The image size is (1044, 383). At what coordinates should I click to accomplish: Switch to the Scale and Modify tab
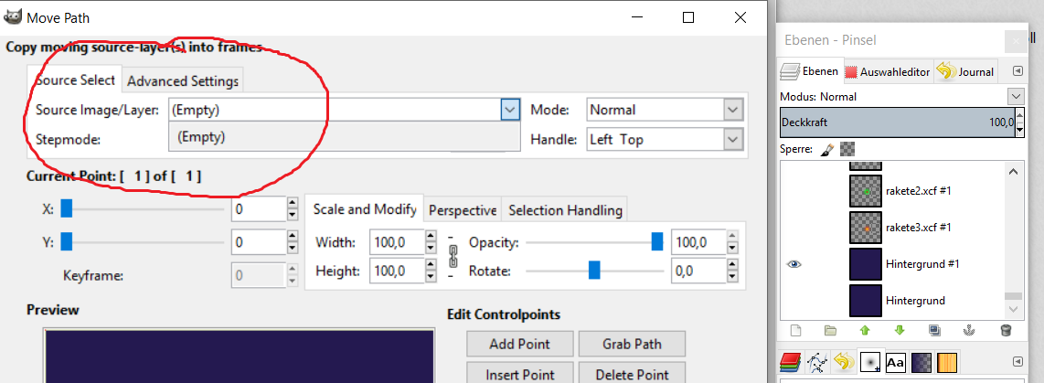tap(365, 208)
